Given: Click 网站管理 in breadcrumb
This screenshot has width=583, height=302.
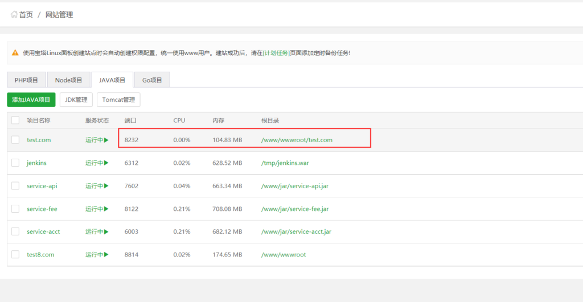Looking at the screenshot, I should [x=59, y=14].
